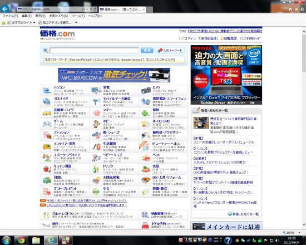Launch Chrome from the taskbar
Viewport: 306px width, 245px height.
(21, 240)
